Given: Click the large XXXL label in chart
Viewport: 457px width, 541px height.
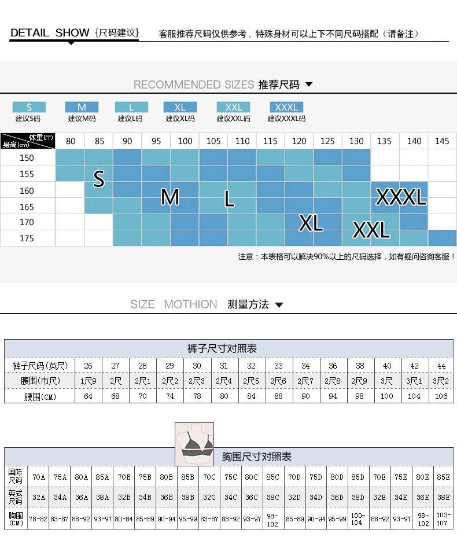Looking at the screenshot, I should [x=401, y=197].
